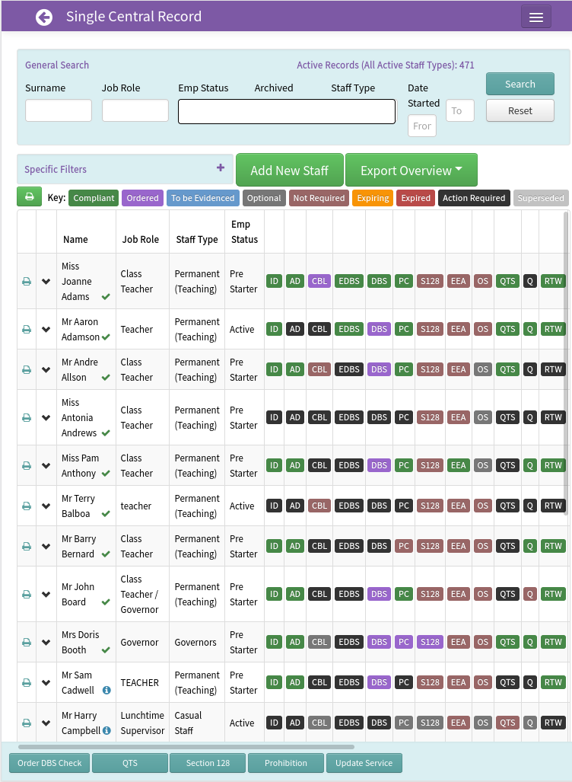
Task: Click the Search button
Action: point(520,84)
